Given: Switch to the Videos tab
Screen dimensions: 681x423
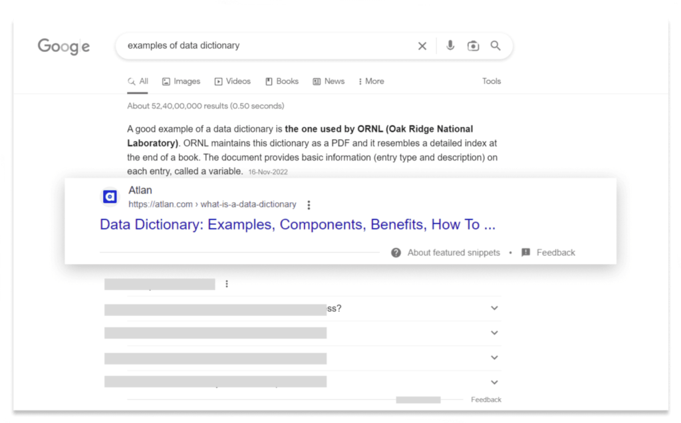Looking at the screenshot, I should pos(232,81).
